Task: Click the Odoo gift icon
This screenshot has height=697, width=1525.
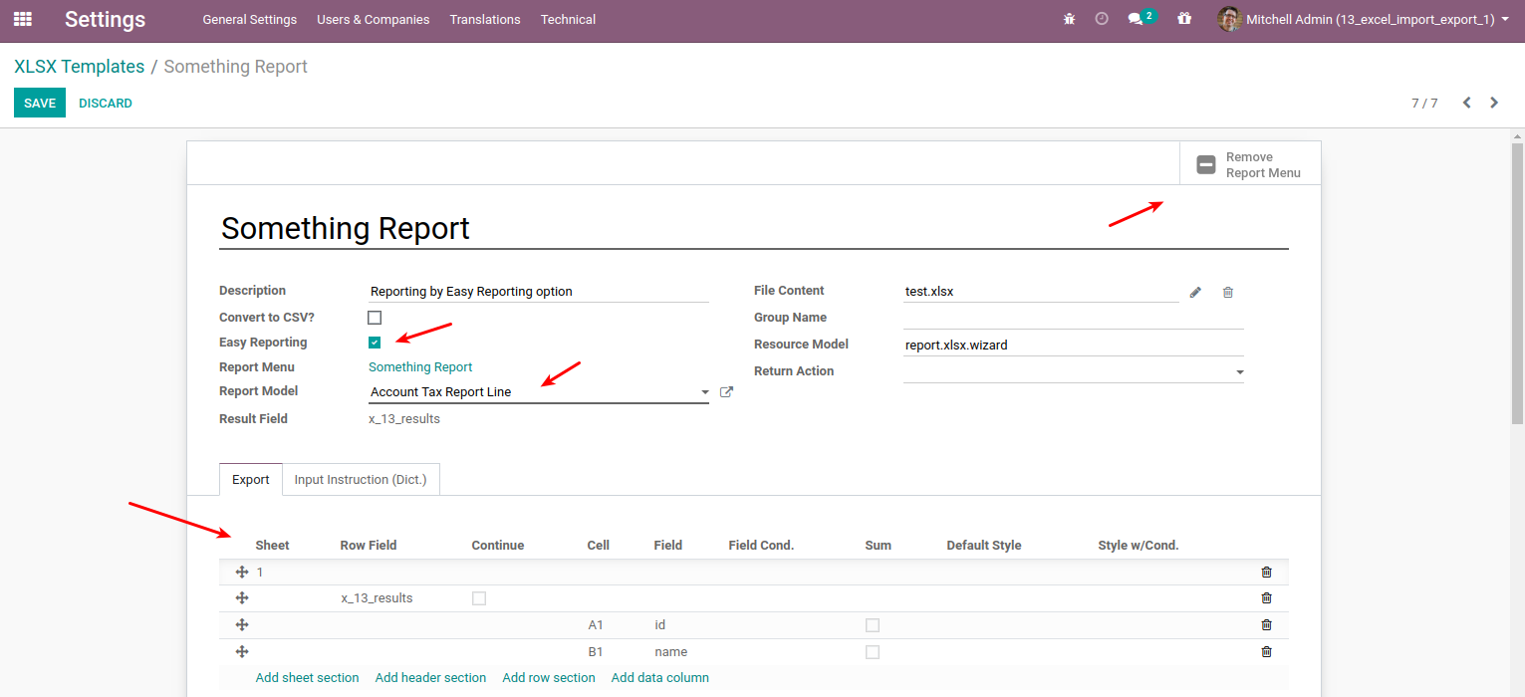Action: pos(1184,18)
